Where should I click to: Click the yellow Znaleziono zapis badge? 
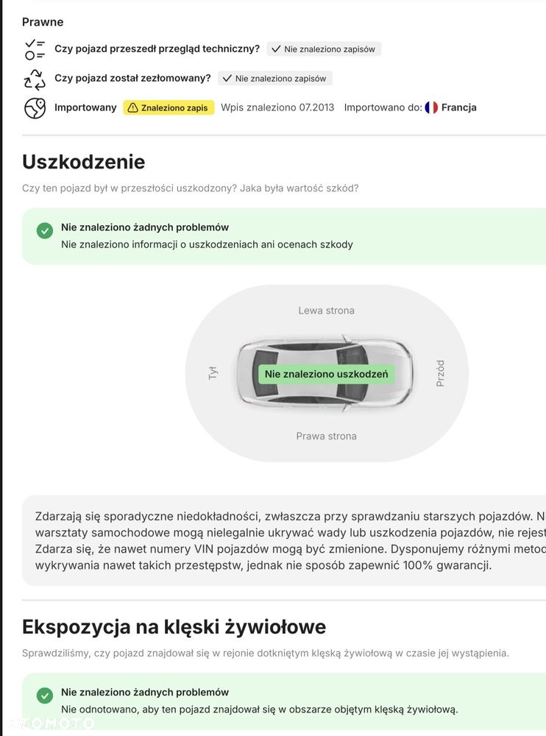(169, 107)
